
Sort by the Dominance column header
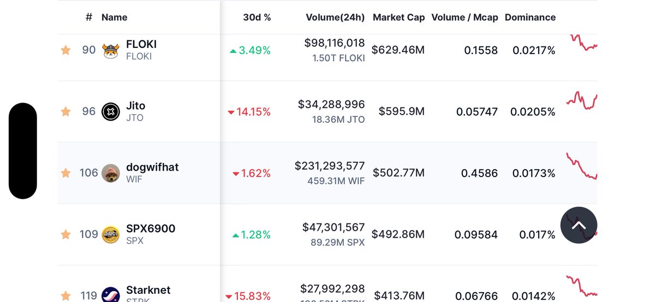pyautogui.click(x=530, y=17)
